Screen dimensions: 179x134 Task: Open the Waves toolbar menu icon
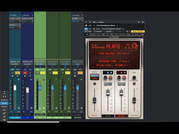point(142,35)
